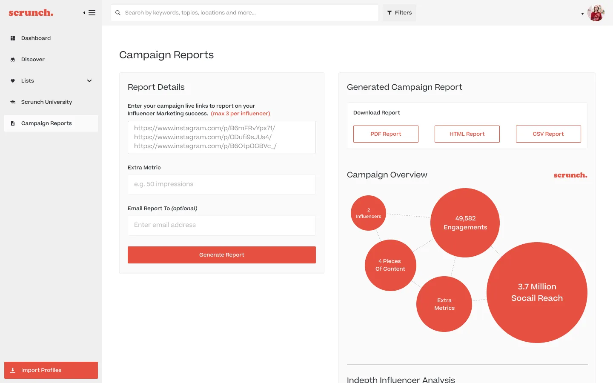This screenshot has height=383, width=613.
Task: Select Campaign Reports in the sidebar
Action: click(51, 123)
